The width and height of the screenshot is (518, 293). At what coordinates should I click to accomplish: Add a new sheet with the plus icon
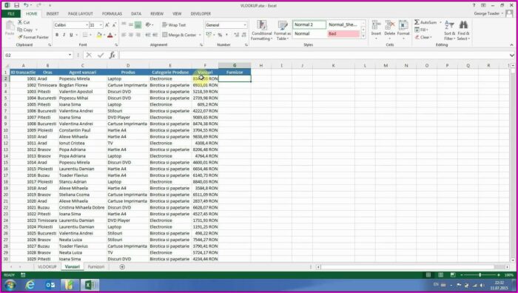point(122,267)
